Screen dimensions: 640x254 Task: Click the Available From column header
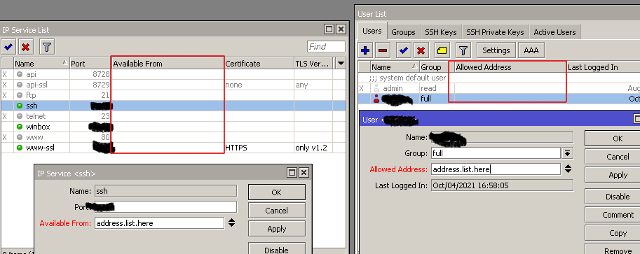click(x=168, y=63)
